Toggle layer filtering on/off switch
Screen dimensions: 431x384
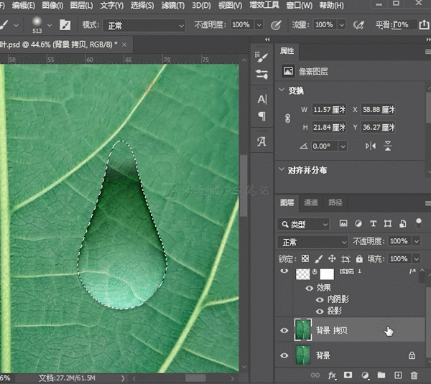click(418, 223)
